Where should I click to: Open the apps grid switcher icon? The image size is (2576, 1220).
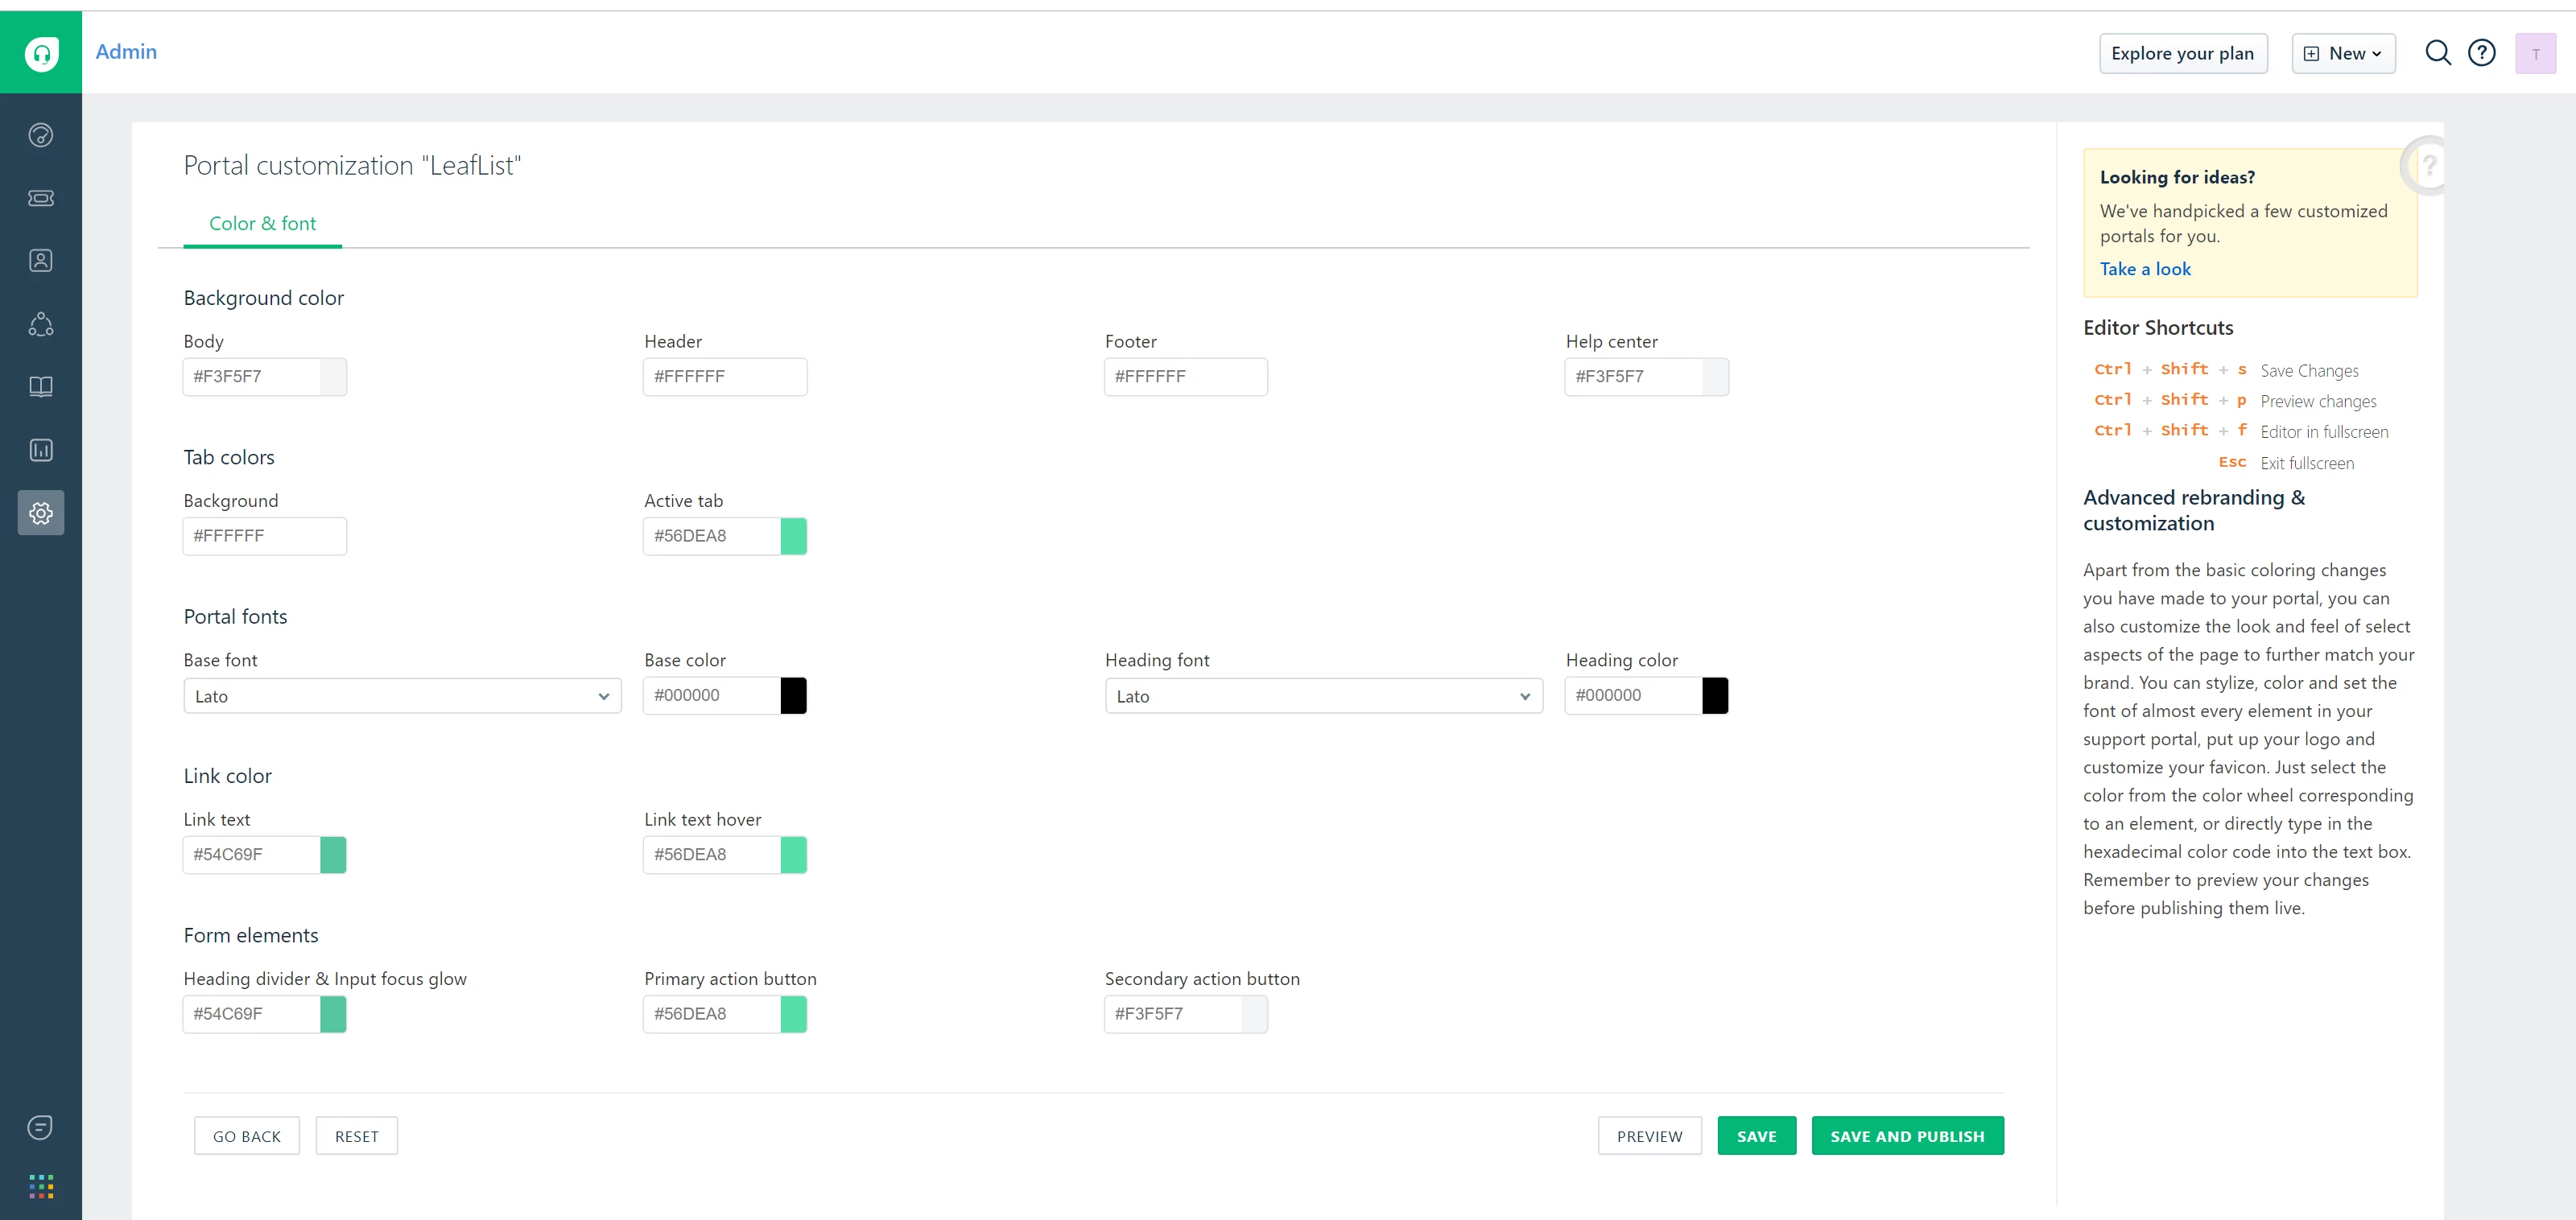click(x=41, y=1187)
